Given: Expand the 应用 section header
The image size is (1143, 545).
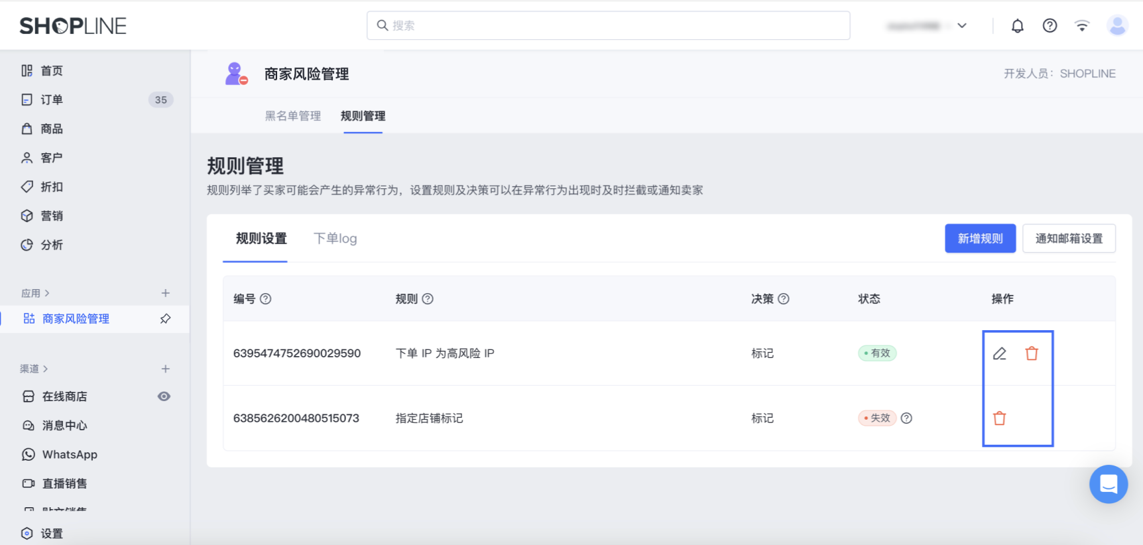Looking at the screenshot, I should pos(35,293).
